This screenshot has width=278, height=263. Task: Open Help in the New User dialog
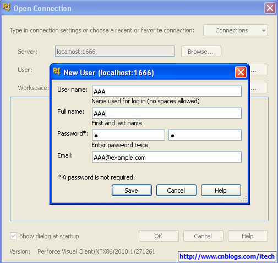coord(221,191)
